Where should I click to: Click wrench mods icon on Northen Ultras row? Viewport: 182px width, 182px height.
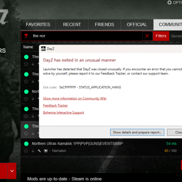[x=39, y=151]
